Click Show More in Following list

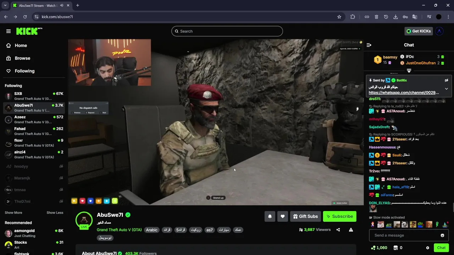13,212
